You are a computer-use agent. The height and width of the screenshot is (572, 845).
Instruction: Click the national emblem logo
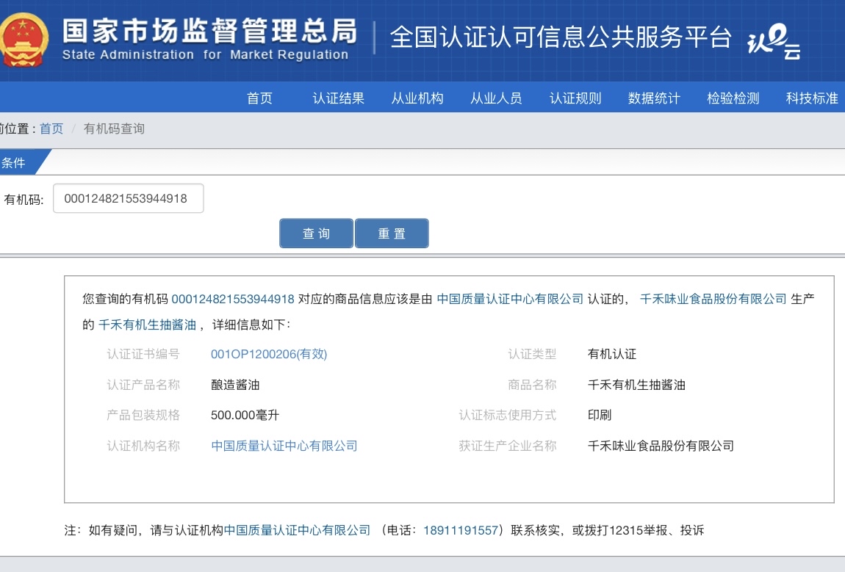23,40
